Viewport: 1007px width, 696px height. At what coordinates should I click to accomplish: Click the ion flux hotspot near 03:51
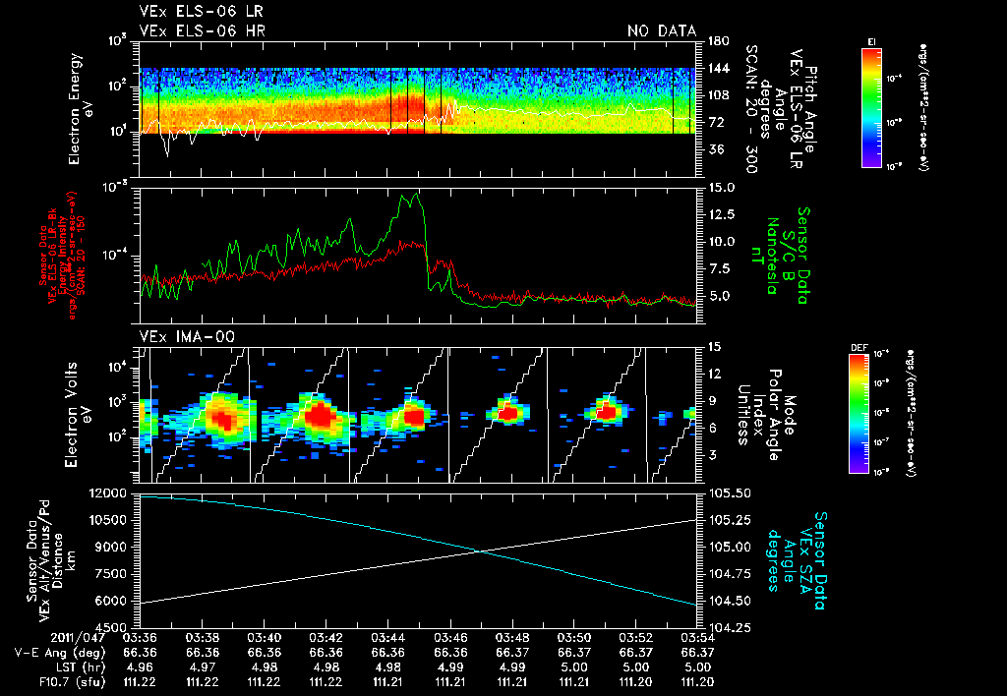(x=606, y=412)
